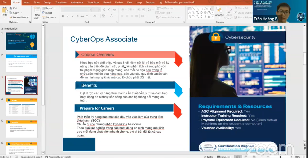Viewport: 308px width, 158px height.
Task: Toggle Bold formatting
Action: (63, 16)
